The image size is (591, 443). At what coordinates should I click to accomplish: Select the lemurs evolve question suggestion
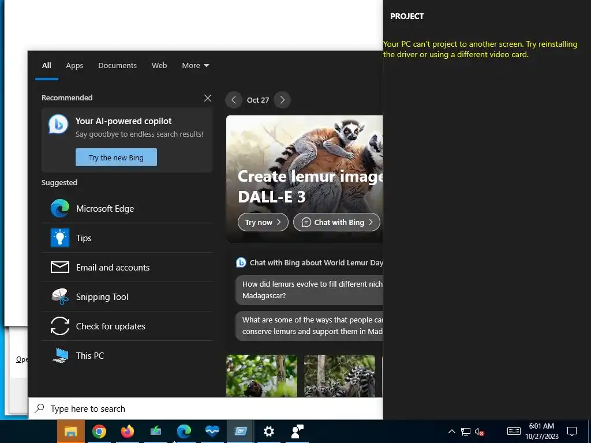309,290
